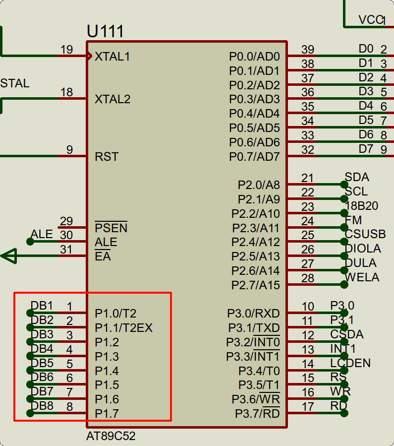Click the P0.0/AD0 pin label
The image size is (394, 446).
pyautogui.click(x=254, y=57)
